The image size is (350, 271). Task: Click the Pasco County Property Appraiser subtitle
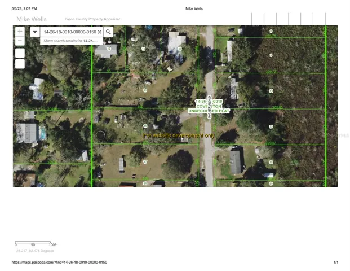[92, 19]
